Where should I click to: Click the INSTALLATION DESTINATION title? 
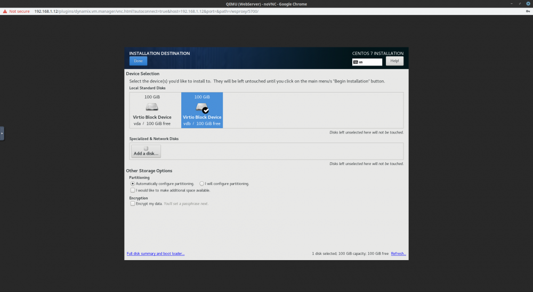point(159,53)
